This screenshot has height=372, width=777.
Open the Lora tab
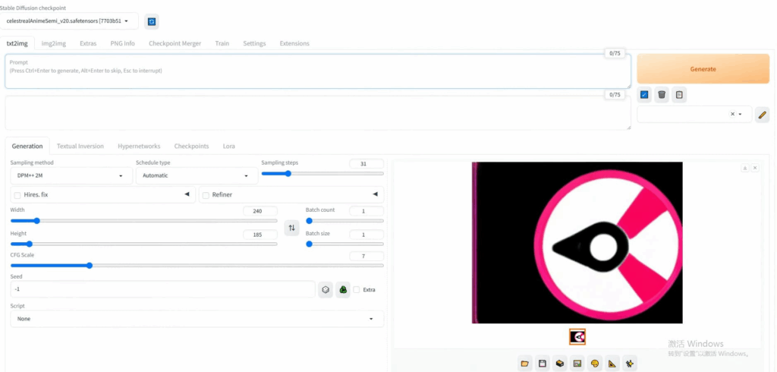click(x=228, y=146)
